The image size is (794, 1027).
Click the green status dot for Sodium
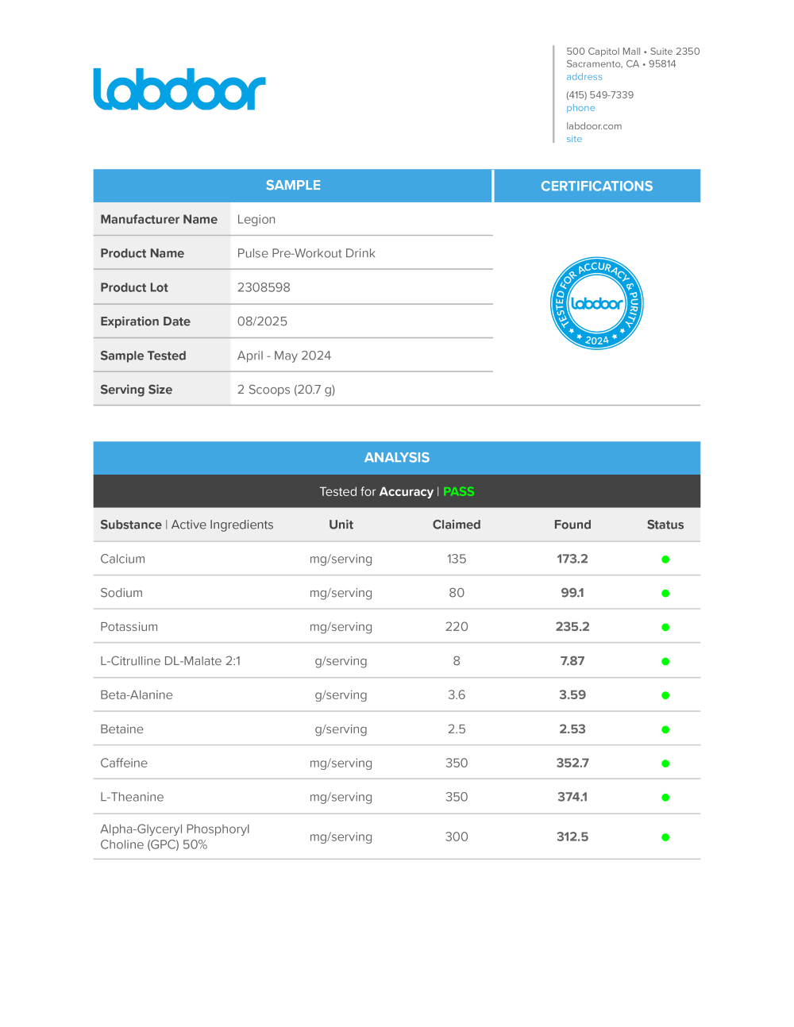pyautogui.click(x=665, y=594)
